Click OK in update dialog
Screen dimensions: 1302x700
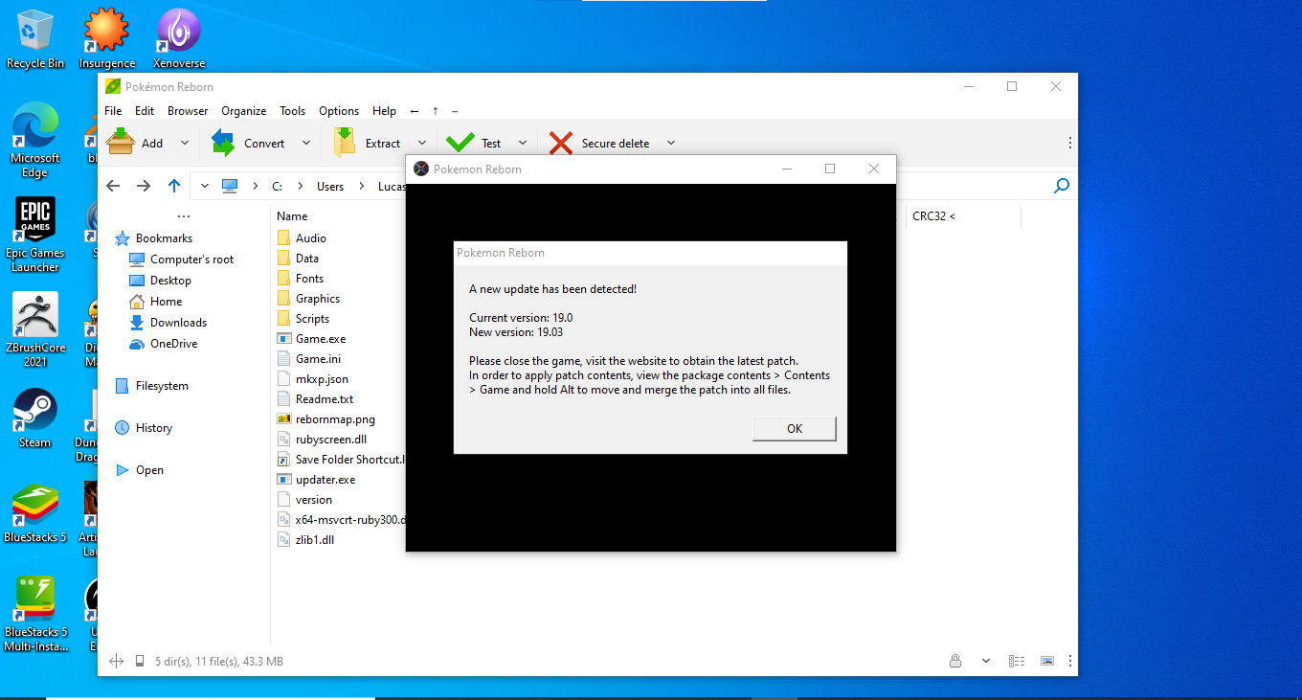795,428
